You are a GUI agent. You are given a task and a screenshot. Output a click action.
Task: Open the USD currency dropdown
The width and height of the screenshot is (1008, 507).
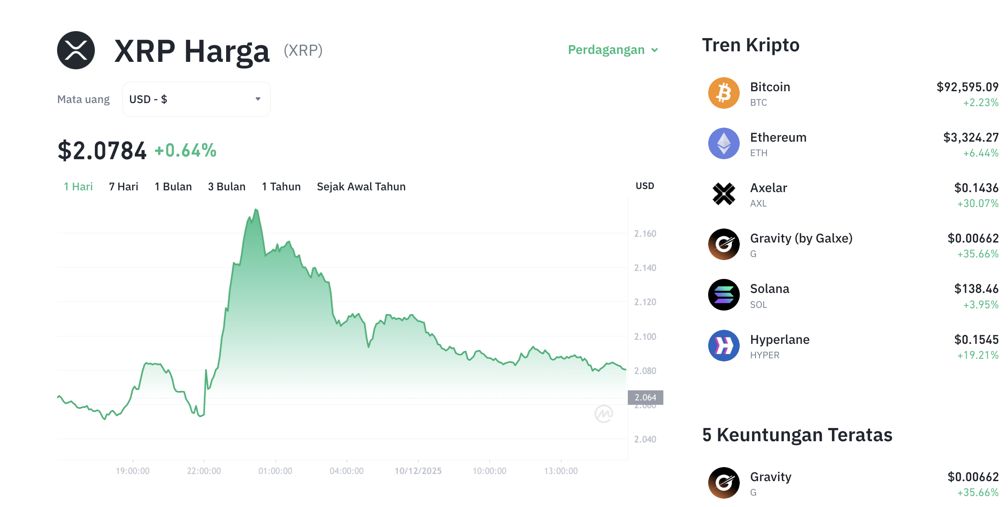[196, 99]
